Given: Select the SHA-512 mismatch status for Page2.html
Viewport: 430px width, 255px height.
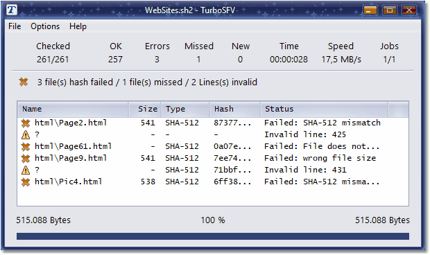Looking at the screenshot, I should click(x=322, y=123).
